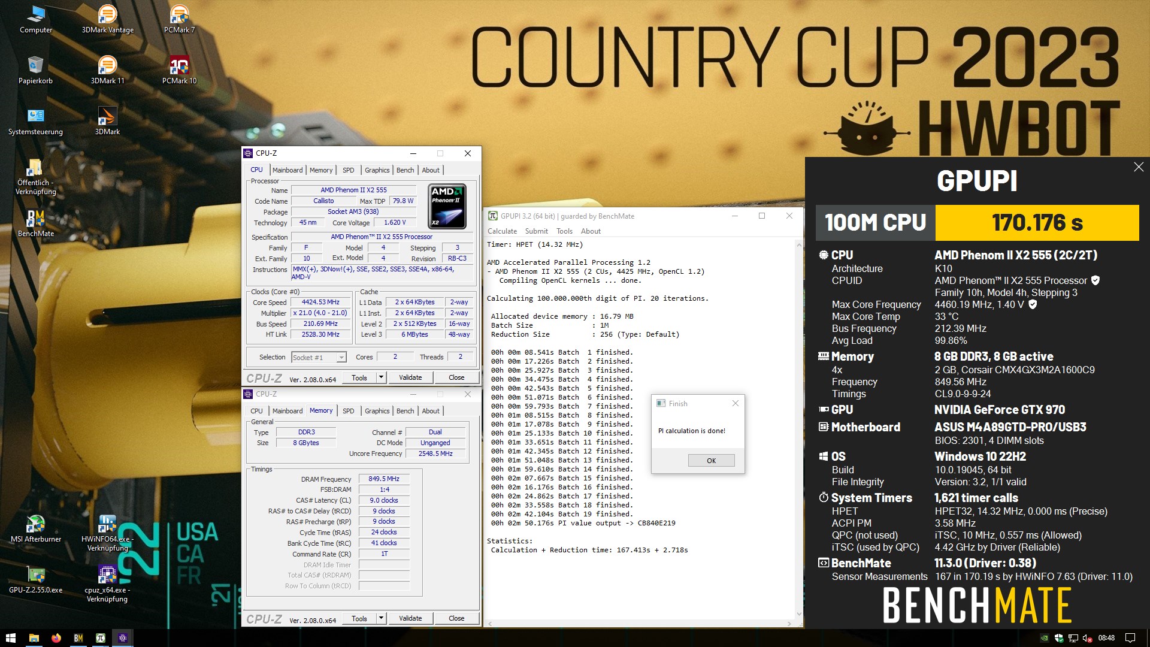Open the Mainboard tab in upper CPU-Z

pos(287,170)
